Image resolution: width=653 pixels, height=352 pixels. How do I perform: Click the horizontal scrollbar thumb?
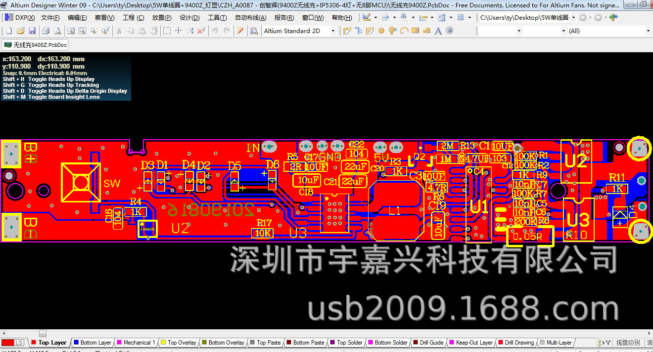tap(43, 333)
